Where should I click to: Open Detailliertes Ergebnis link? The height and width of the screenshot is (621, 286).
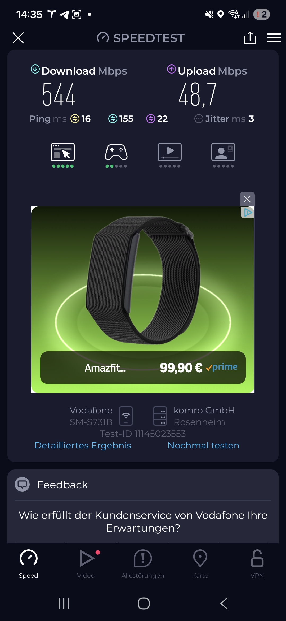tap(83, 445)
